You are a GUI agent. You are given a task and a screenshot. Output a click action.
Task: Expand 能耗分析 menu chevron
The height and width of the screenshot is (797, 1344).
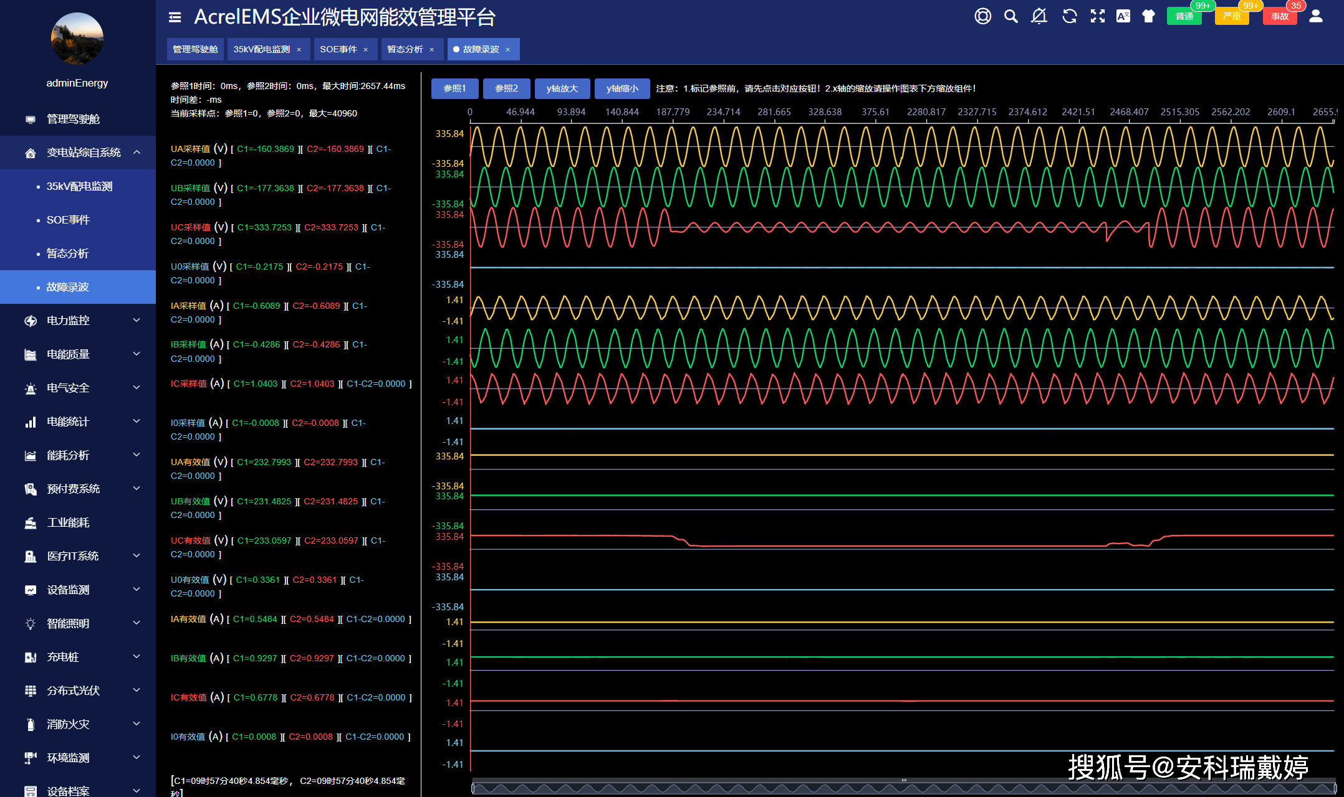click(x=137, y=455)
